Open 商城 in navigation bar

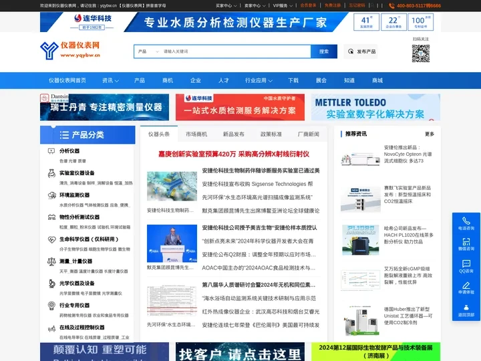pos(377,80)
